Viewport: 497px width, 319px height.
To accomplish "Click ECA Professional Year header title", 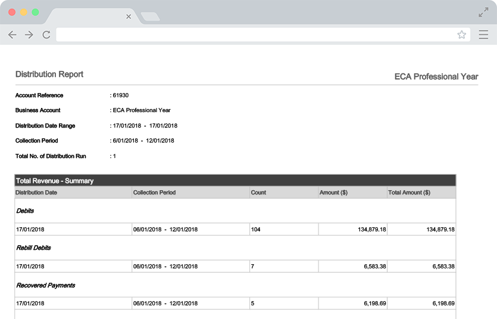I will click(x=436, y=76).
